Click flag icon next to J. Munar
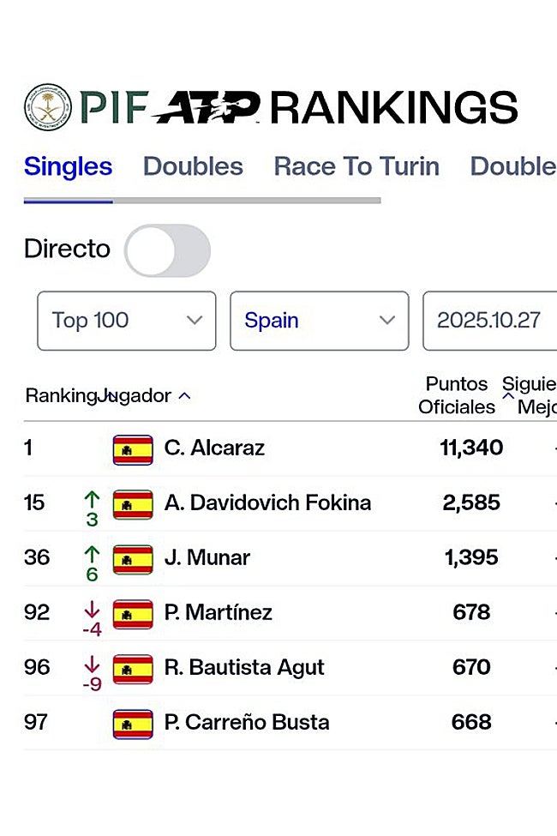The height and width of the screenshot is (836, 557). tap(133, 558)
